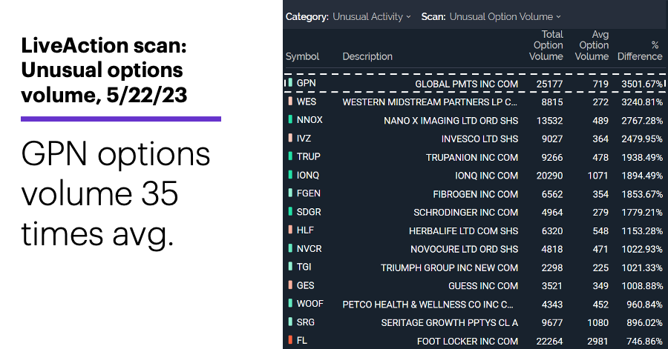Select the NVCR symbol
This screenshot has height=349, width=668.
tap(309, 249)
